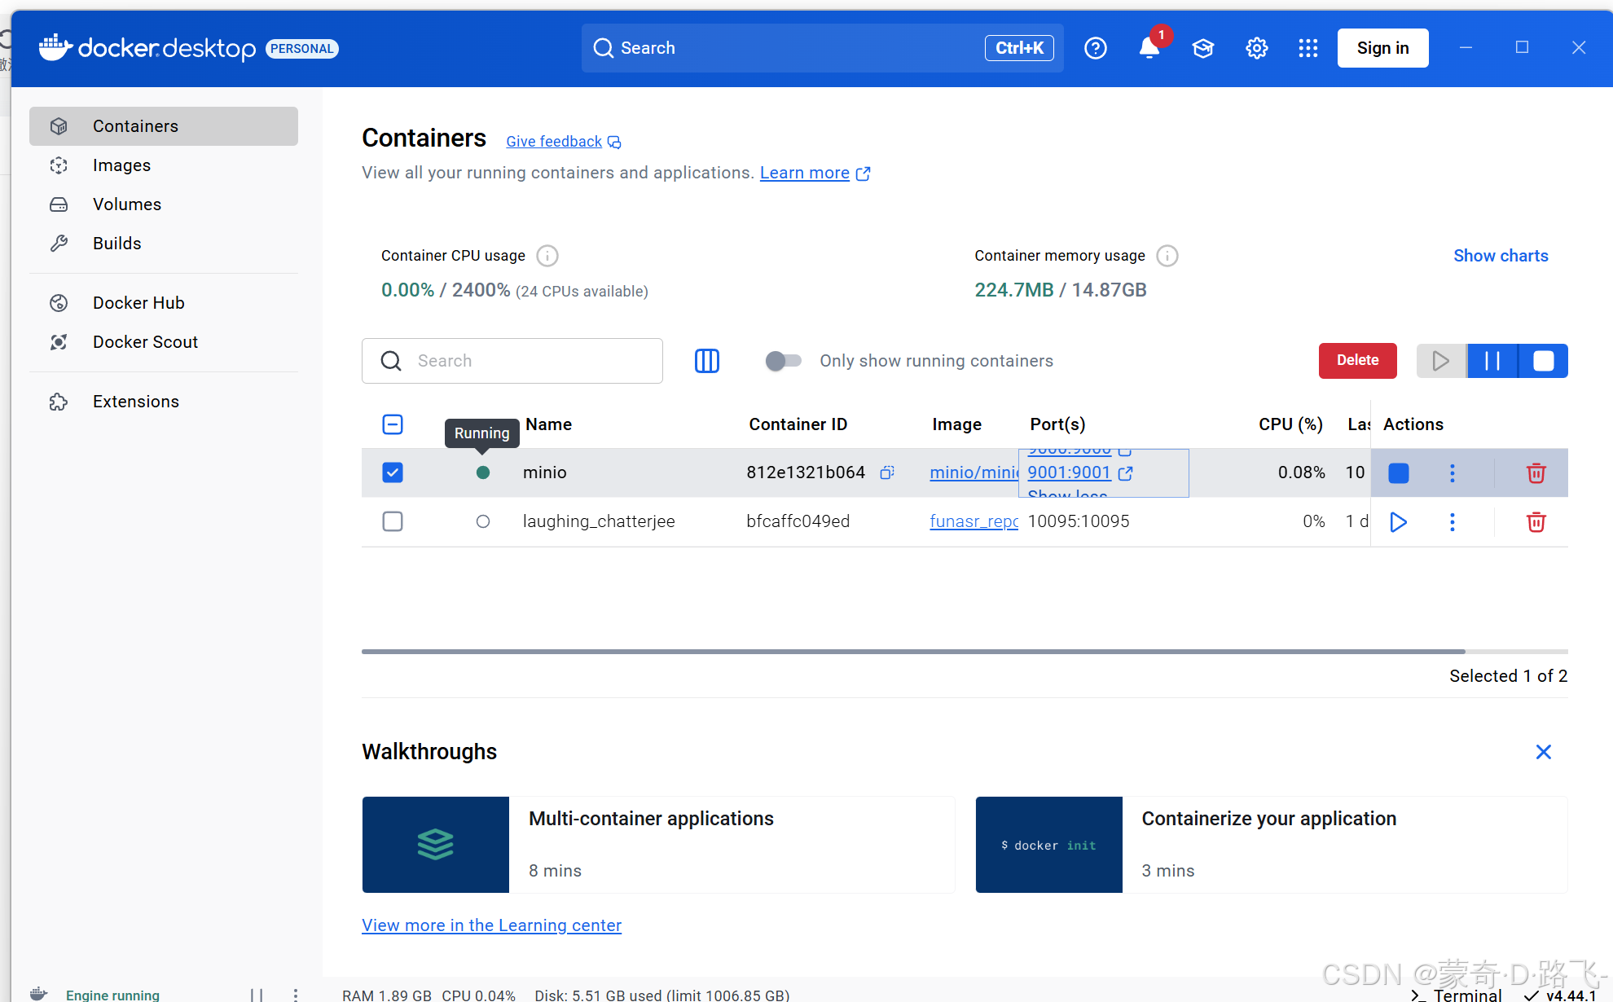Click the red Delete button
The image size is (1613, 1002).
click(1357, 360)
